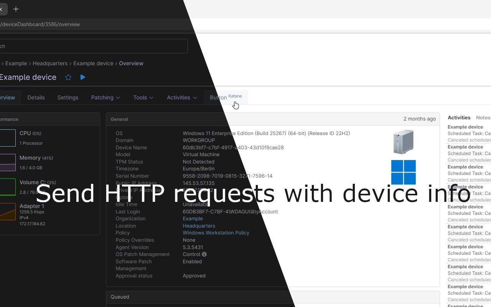Switch to the Details tab
This screenshot has height=307, width=491.
point(36,97)
